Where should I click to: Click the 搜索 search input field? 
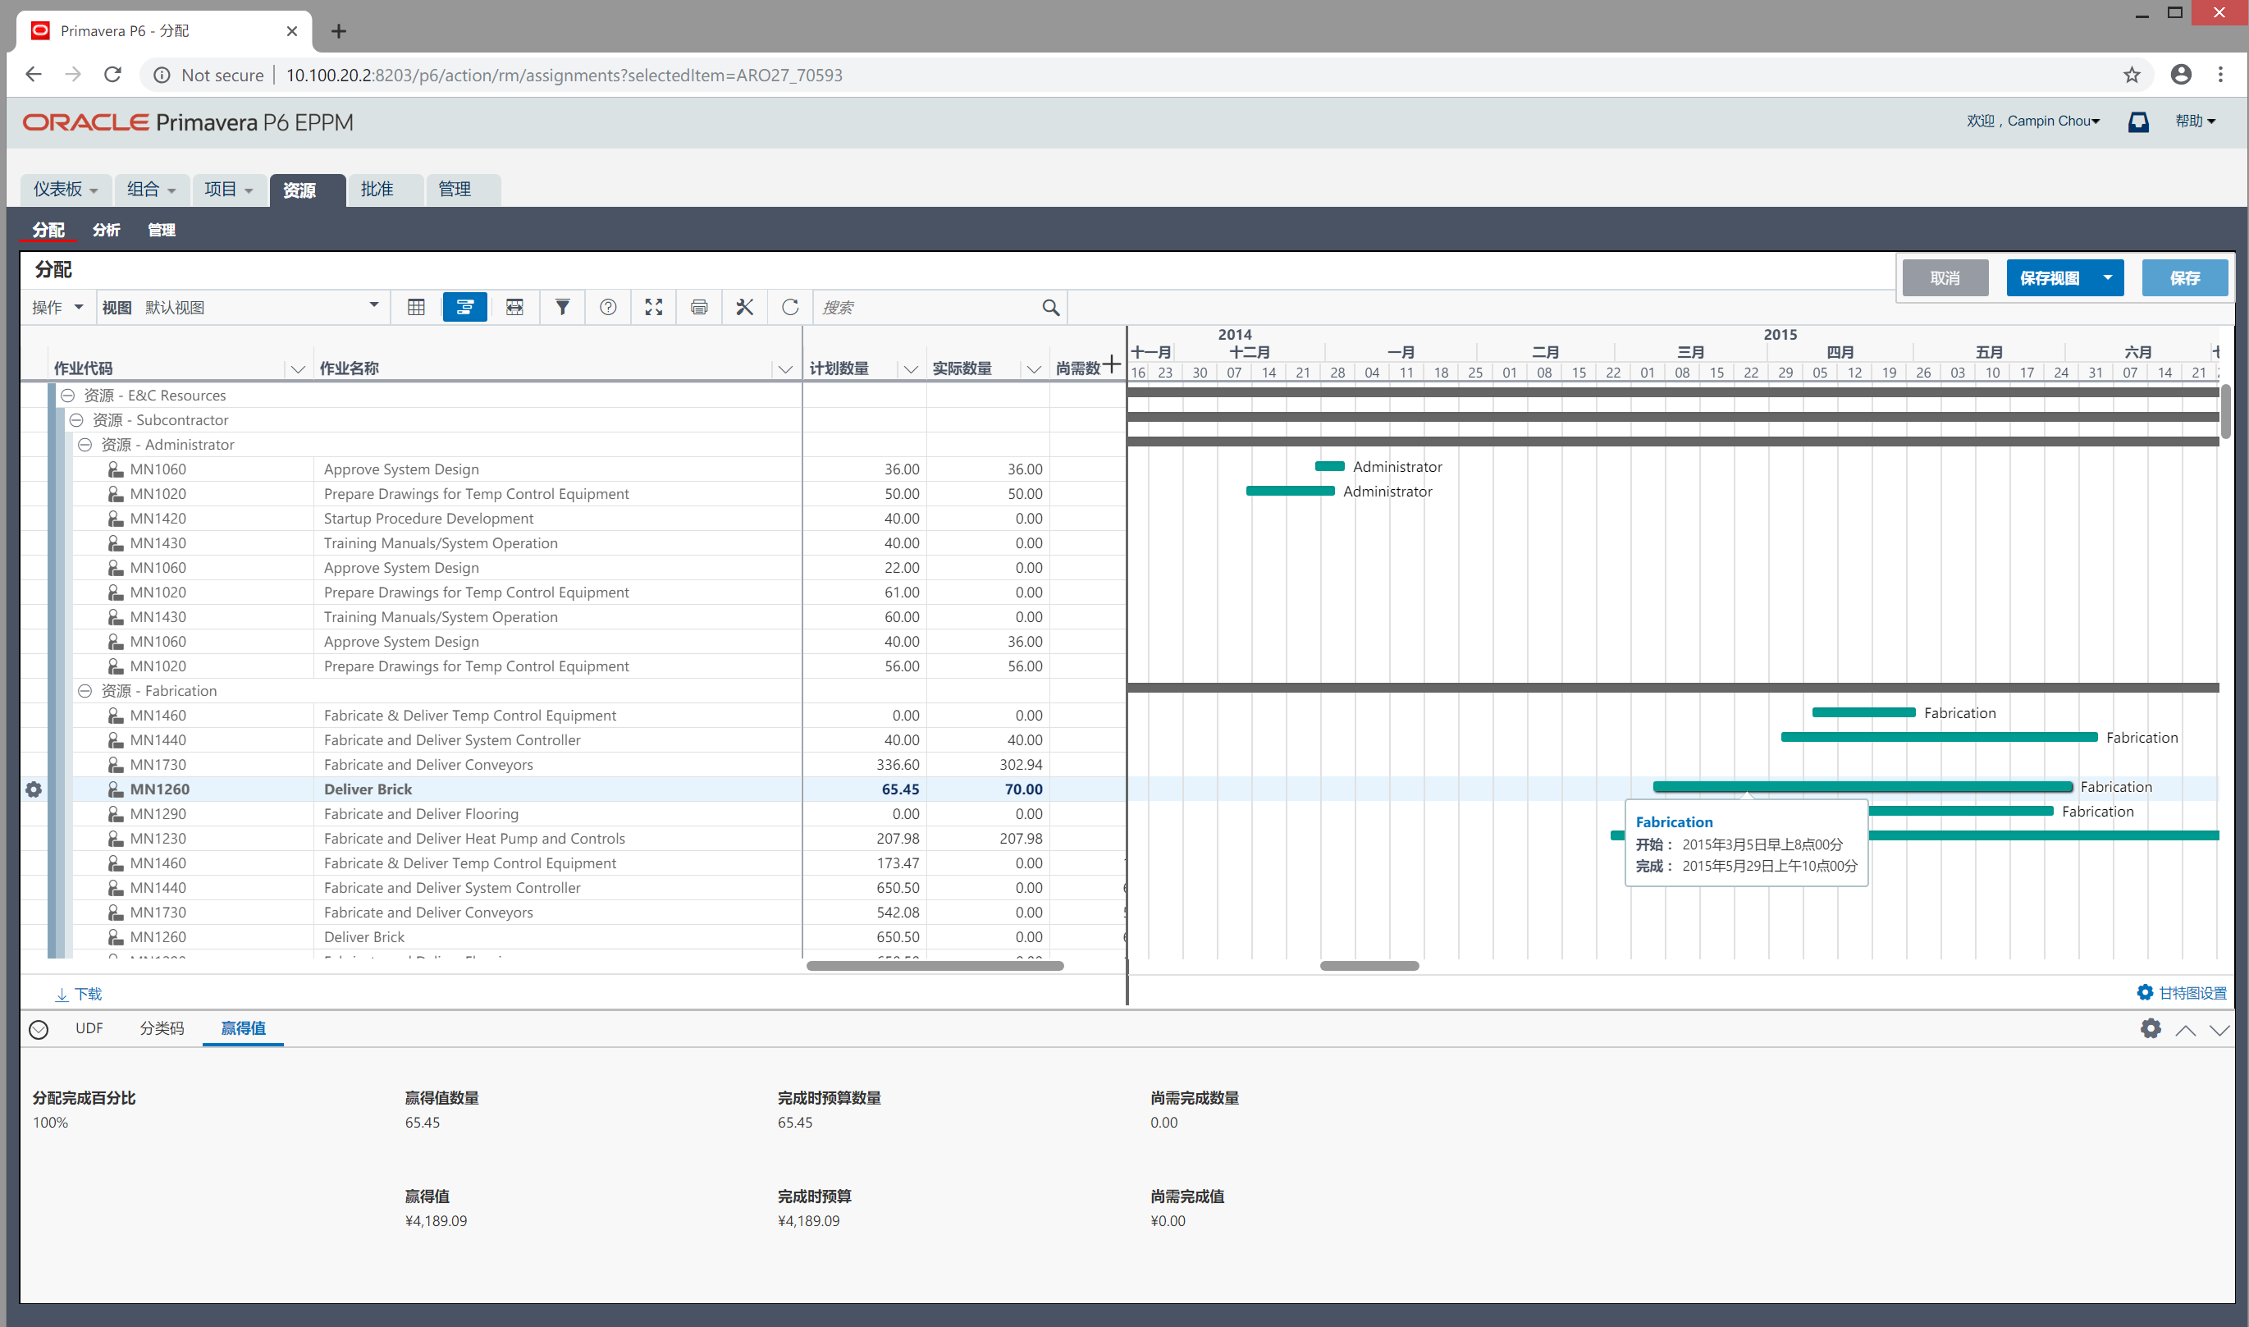(926, 307)
